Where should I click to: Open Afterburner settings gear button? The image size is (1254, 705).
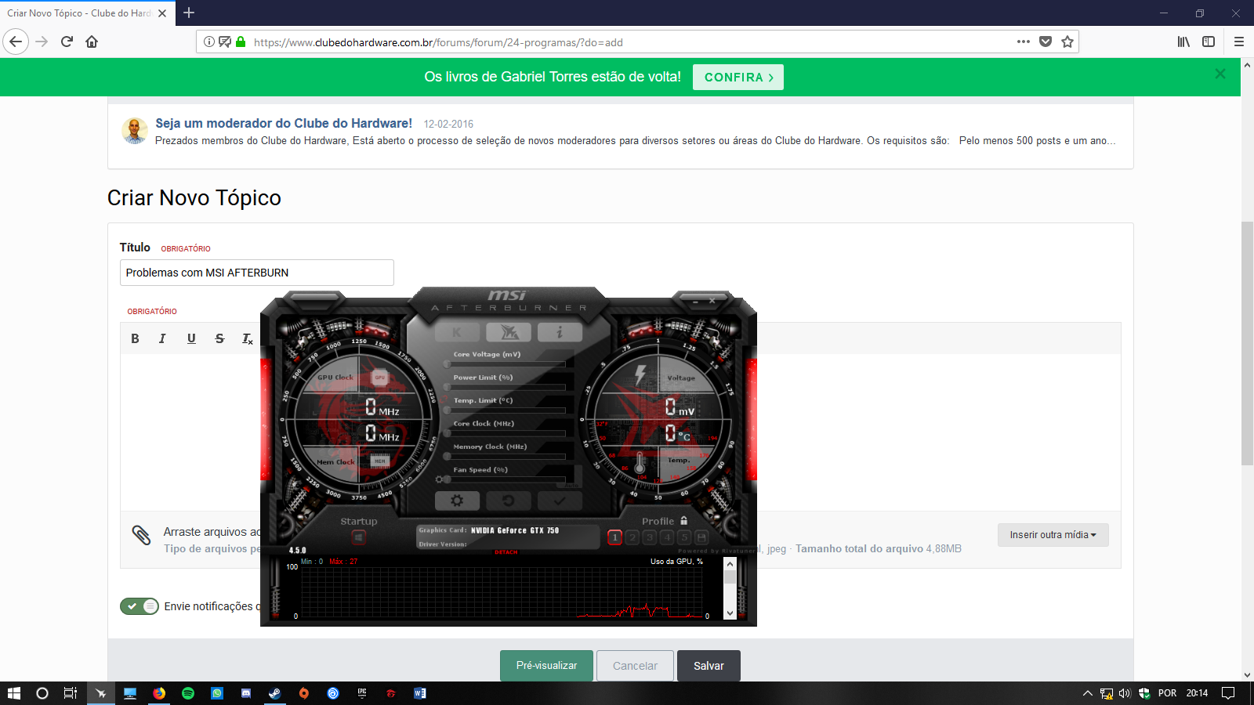(457, 501)
